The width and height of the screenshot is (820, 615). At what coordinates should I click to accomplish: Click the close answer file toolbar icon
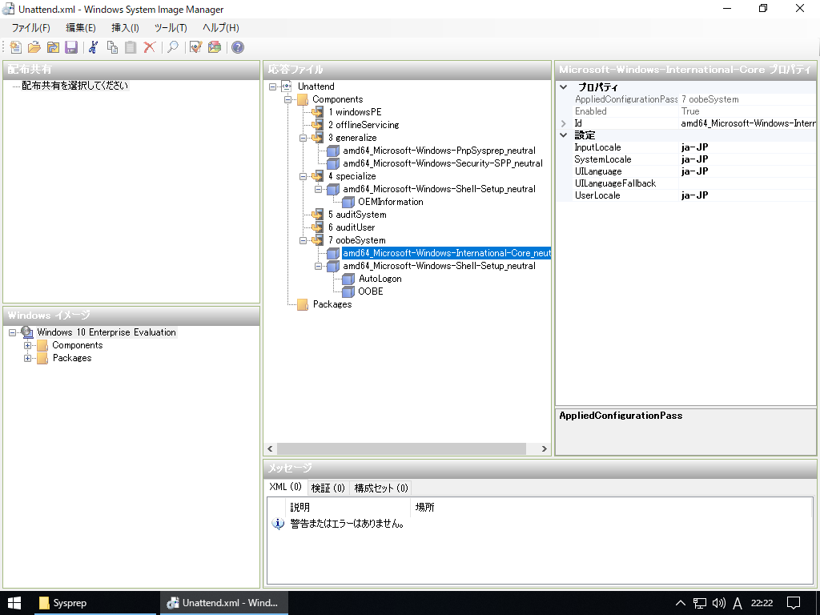[53, 47]
